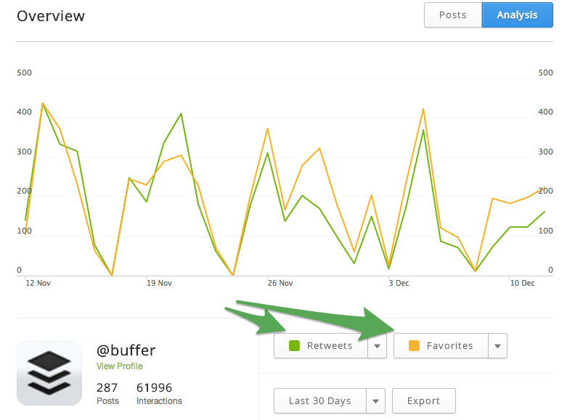Click the orange Favorites color swatch
The width and height of the screenshot is (575, 420).
click(415, 346)
